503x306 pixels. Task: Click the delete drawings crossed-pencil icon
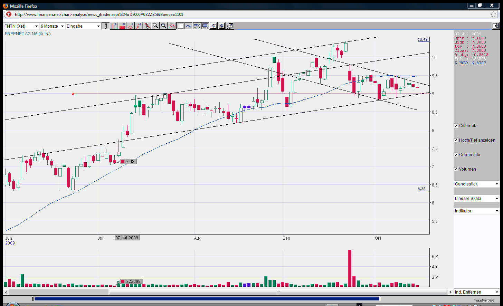click(x=147, y=26)
